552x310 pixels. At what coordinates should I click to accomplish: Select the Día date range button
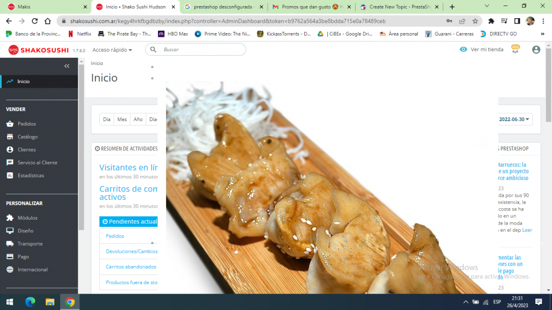click(107, 119)
